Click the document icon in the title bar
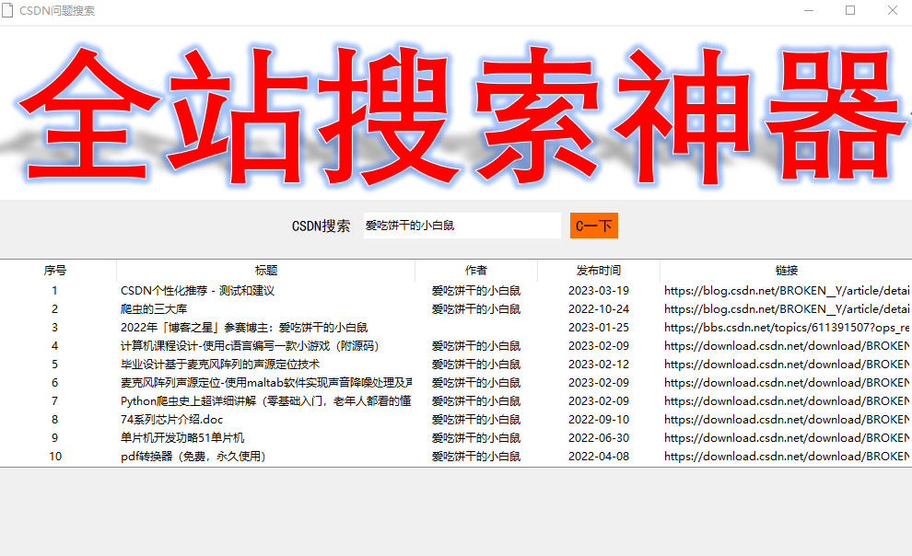Image resolution: width=912 pixels, height=556 pixels. click(x=7, y=10)
